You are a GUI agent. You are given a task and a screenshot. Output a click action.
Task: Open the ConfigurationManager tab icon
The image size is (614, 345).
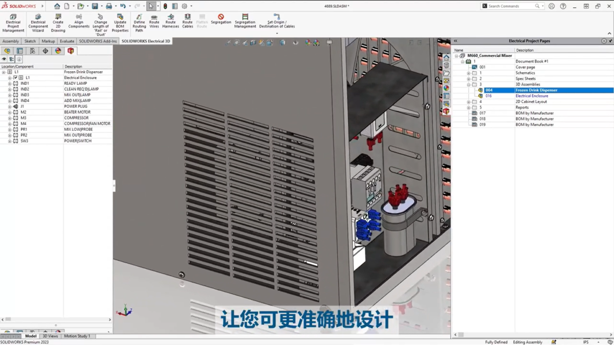click(33, 51)
